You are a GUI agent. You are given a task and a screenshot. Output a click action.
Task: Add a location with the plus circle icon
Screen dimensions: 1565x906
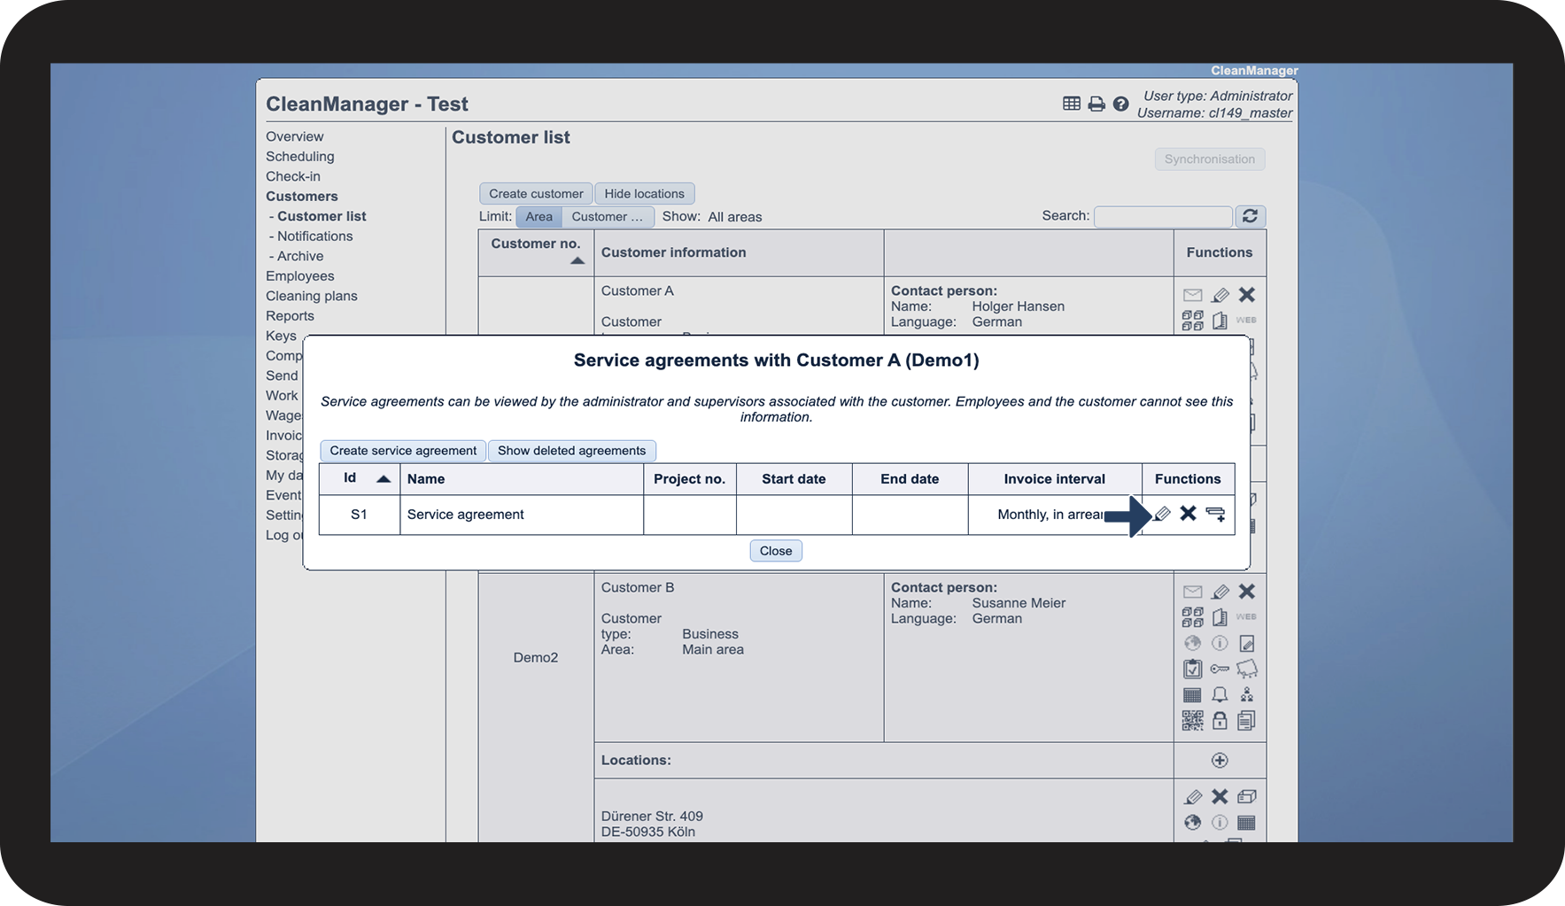coord(1220,760)
